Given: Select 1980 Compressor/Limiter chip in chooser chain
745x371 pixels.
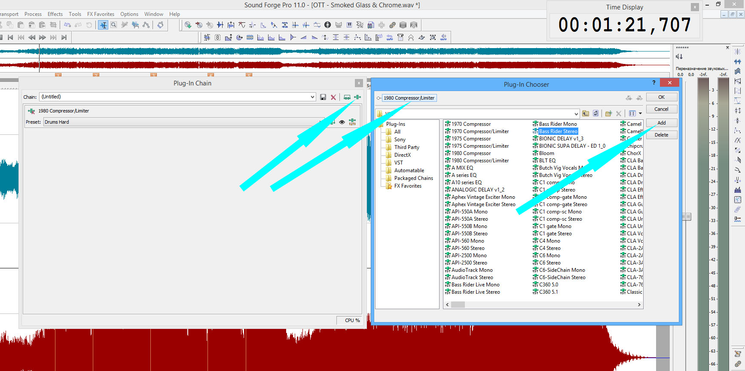Looking at the screenshot, I should [x=409, y=98].
